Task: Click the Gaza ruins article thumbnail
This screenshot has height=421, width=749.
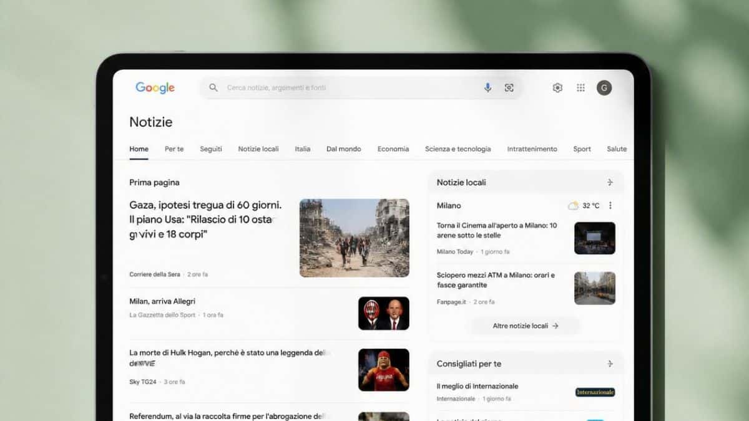Action: coord(355,238)
